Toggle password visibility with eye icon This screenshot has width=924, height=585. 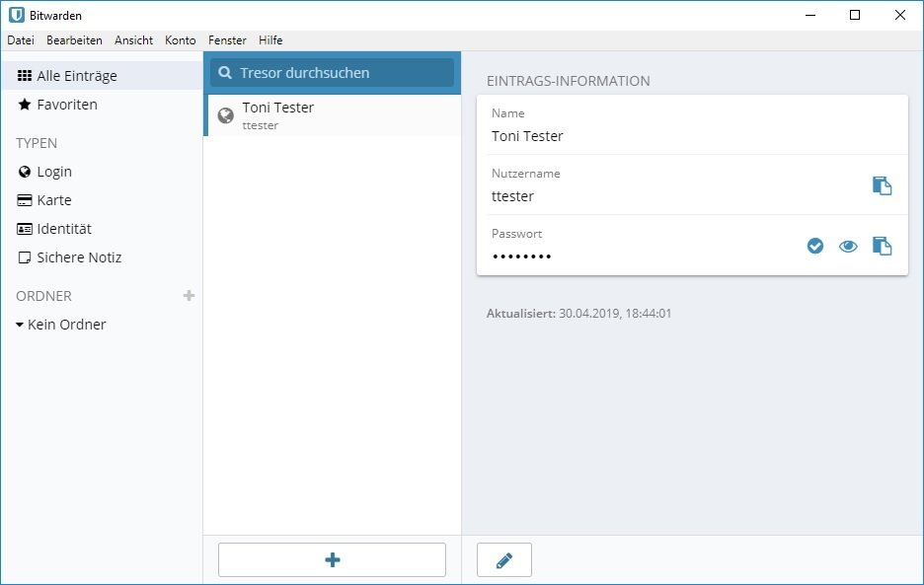pyautogui.click(x=848, y=246)
